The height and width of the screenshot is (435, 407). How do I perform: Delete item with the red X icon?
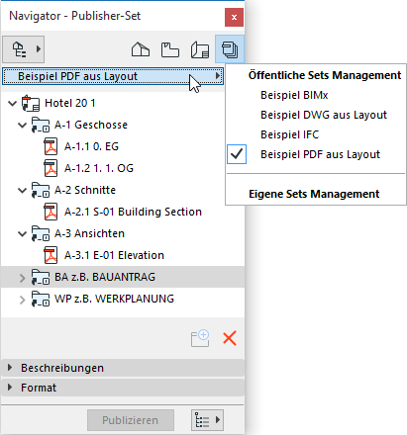coord(230,338)
